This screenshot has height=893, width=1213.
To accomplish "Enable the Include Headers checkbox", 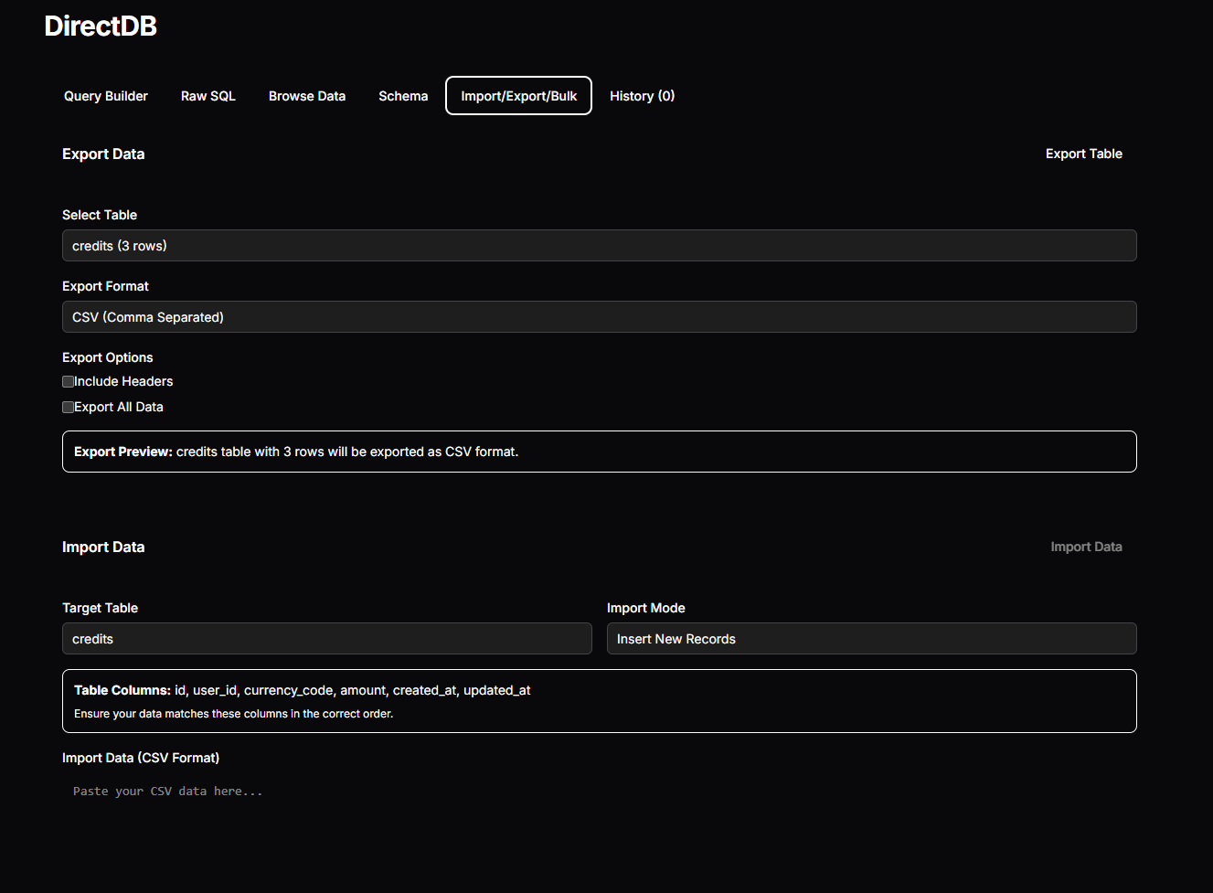I will tap(69, 382).
